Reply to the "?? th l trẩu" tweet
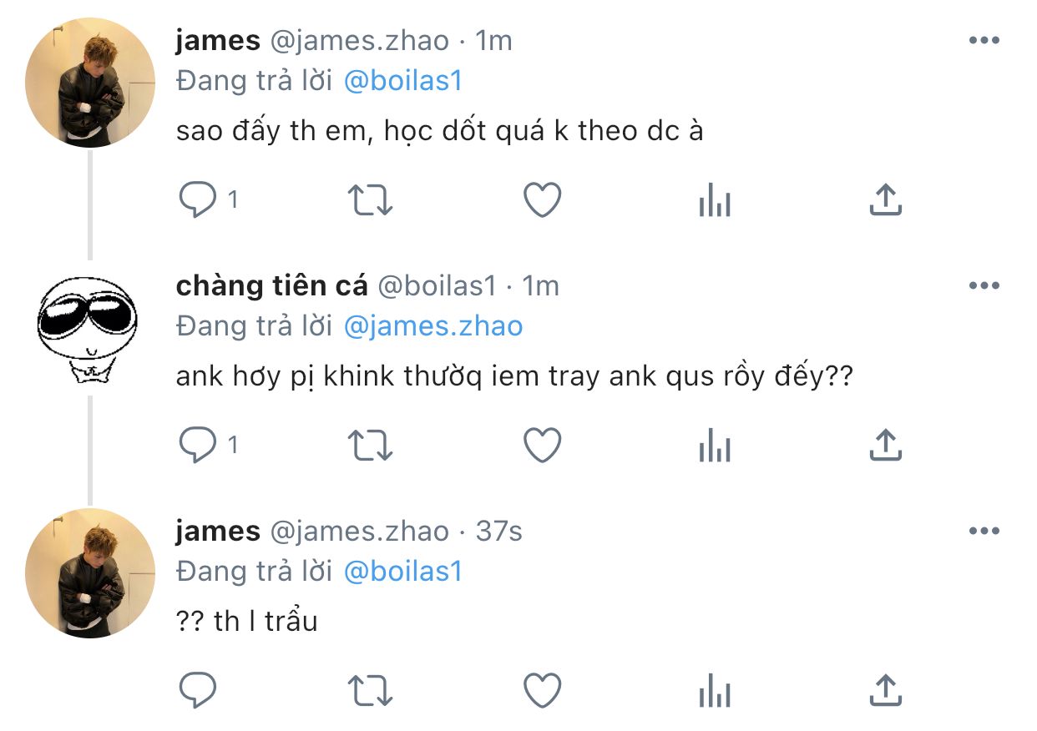This screenshot has width=1037, height=731. (199, 691)
